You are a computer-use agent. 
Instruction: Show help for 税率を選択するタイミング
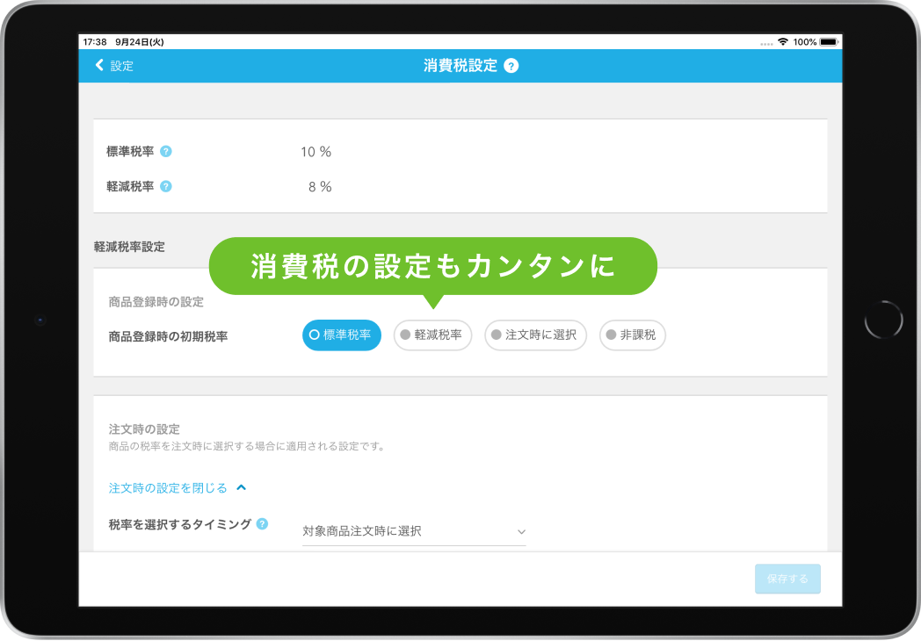[262, 524]
